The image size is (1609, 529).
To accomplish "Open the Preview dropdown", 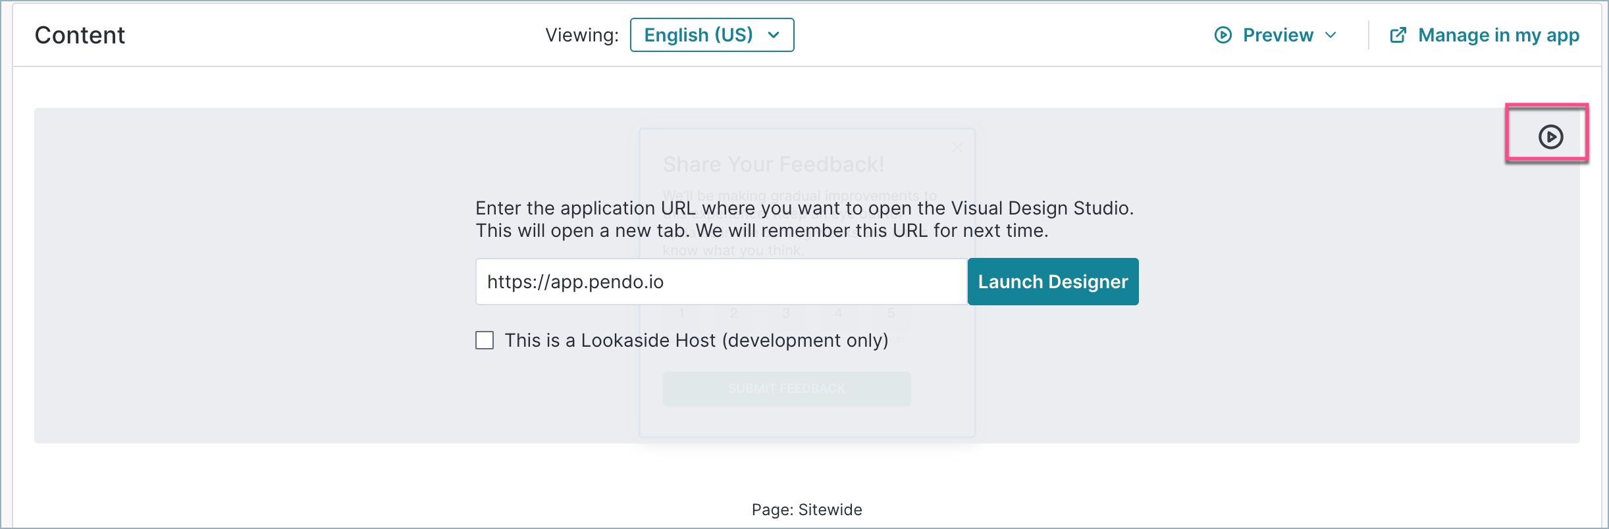I will [x=1276, y=35].
